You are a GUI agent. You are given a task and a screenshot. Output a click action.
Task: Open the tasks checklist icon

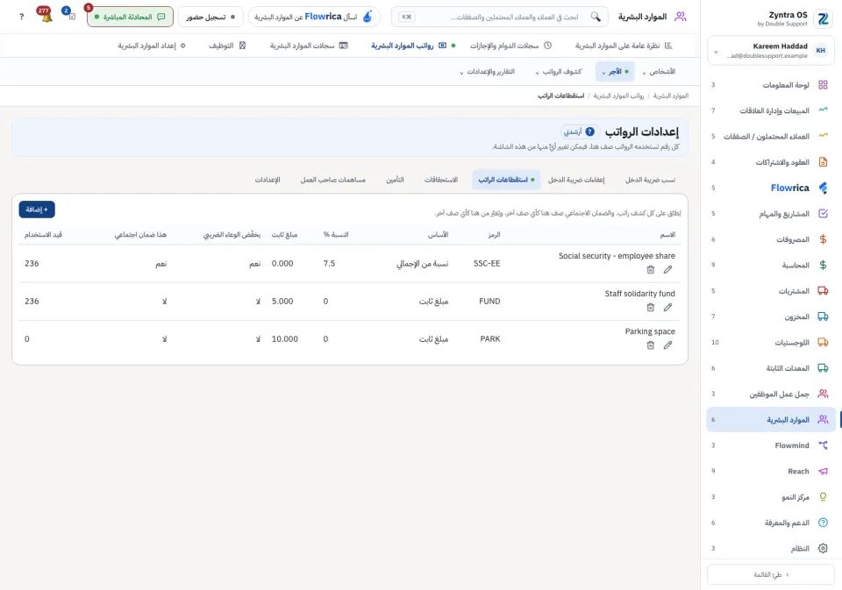coord(70,16)
